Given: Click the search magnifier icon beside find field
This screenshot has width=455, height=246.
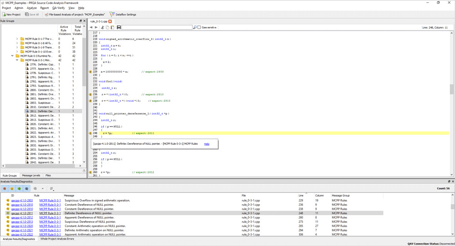Looking at the screenshot, I should click(x=195, y=28).
